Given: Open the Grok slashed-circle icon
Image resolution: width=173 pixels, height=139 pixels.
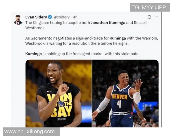Looking at the screenshot, I should click(x=149, y=17).
